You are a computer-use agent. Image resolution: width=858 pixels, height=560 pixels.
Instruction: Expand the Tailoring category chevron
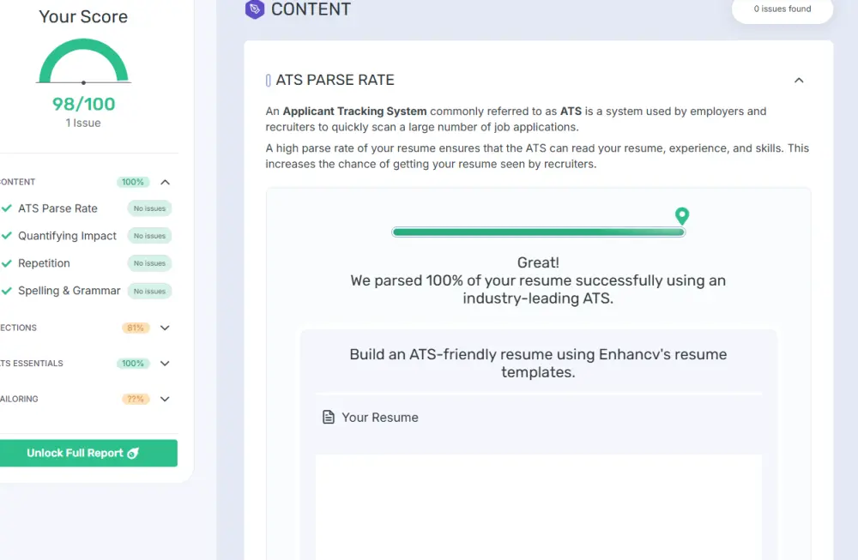166,400
